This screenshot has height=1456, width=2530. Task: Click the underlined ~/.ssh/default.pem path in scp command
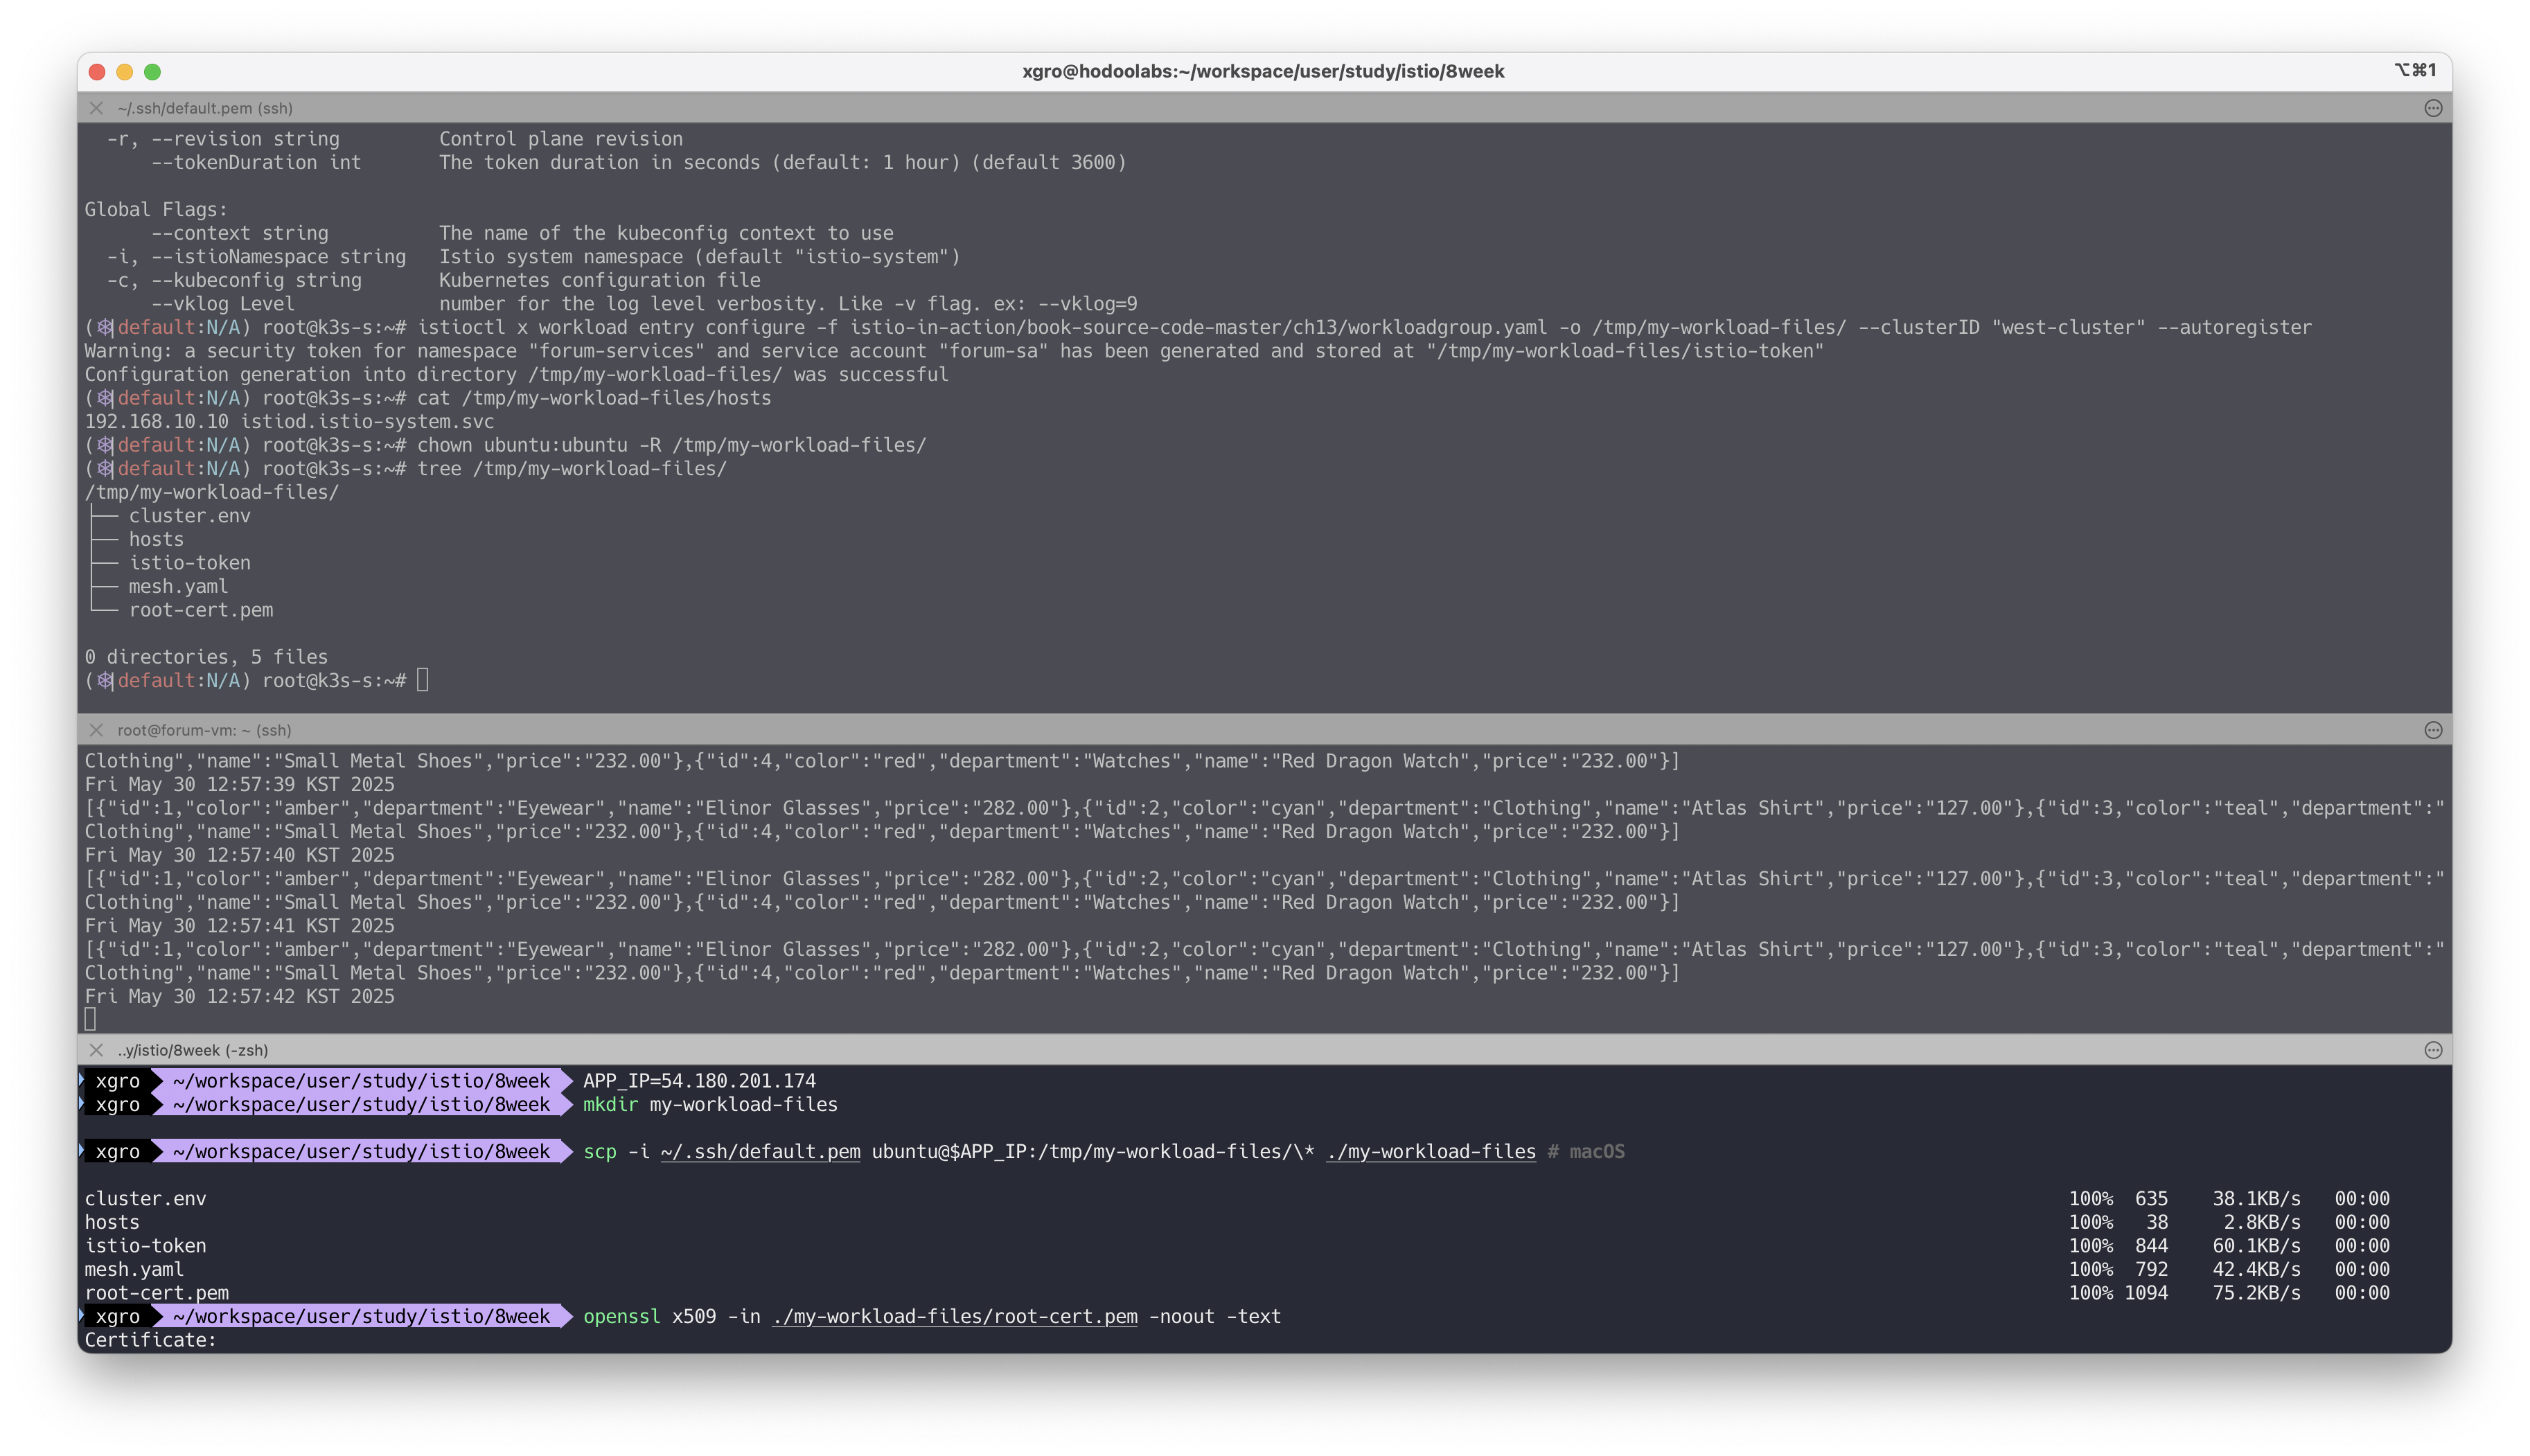[761, 1152]
